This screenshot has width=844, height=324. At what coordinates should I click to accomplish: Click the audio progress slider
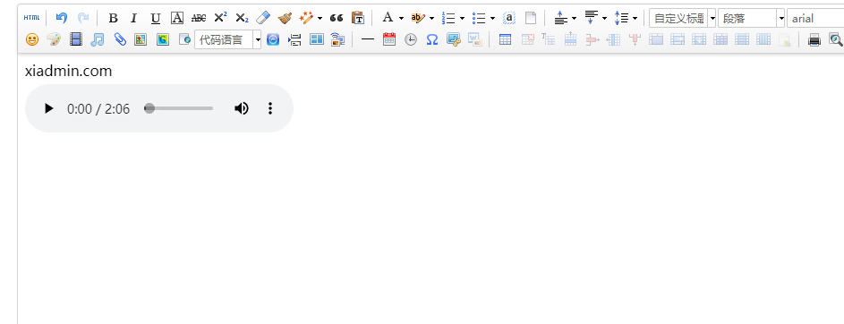pyautogui.click(x=179, y=108)
